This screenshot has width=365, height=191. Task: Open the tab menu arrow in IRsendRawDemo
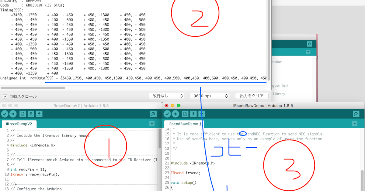[x=354, y=123]
